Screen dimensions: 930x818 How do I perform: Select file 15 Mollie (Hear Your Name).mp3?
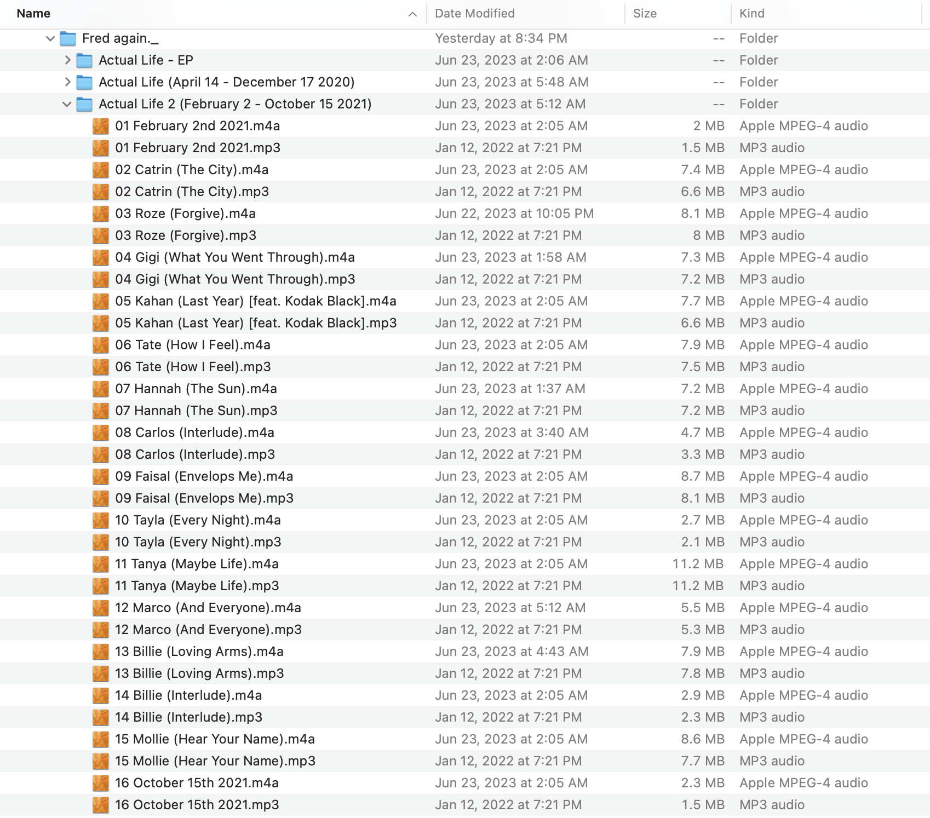point(215,761)
